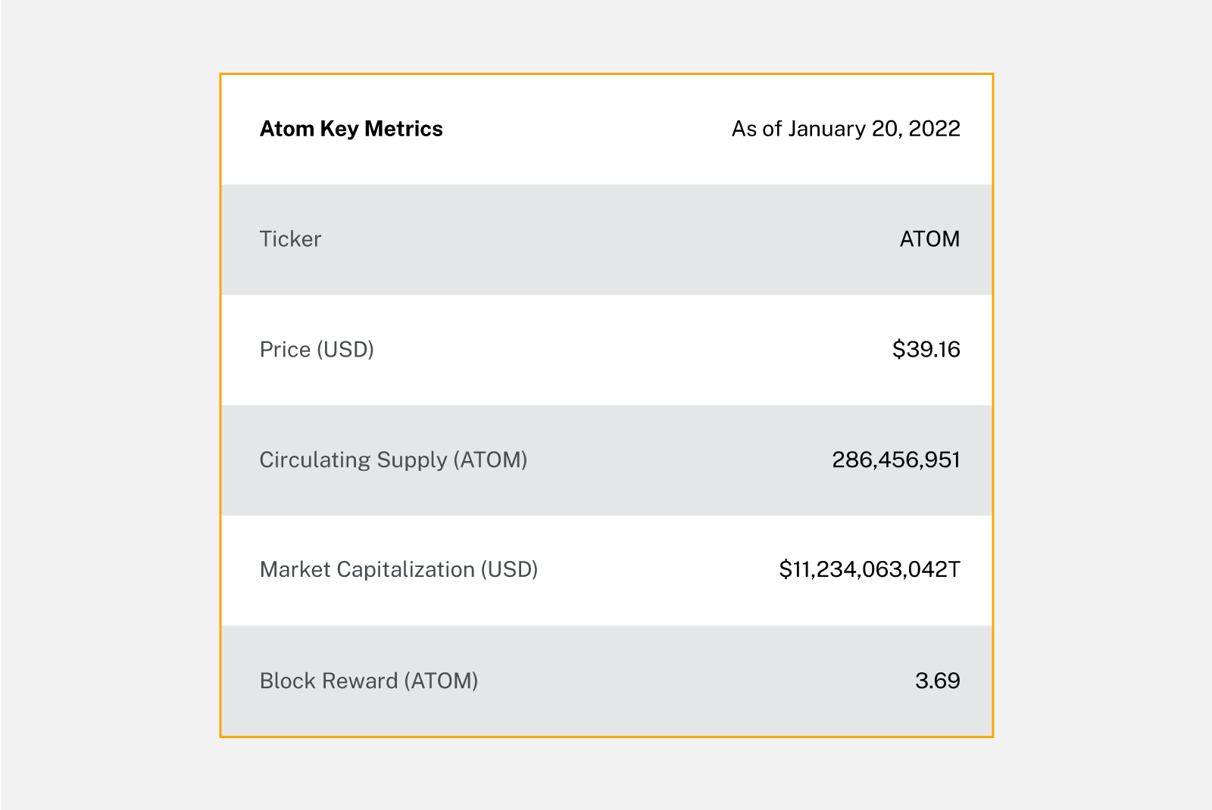Screen dimensions: 1212x810
Task: Click the 3.69 block reward value
Action: pyautogui.click(x=937, y=681)
